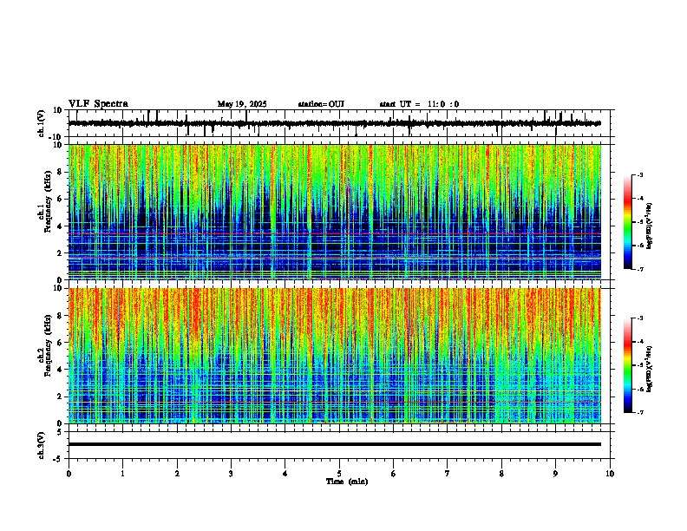687x531 pixels.
Task: Click the ch.1 waveform trace panel
Action: tap(339, 123)
